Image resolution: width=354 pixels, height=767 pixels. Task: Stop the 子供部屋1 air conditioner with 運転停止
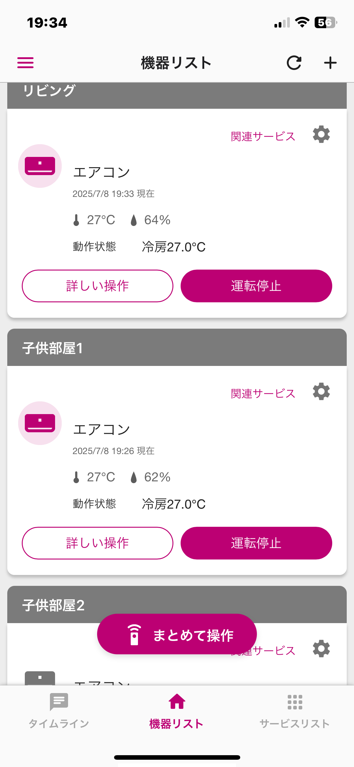[x=256, y=543]
